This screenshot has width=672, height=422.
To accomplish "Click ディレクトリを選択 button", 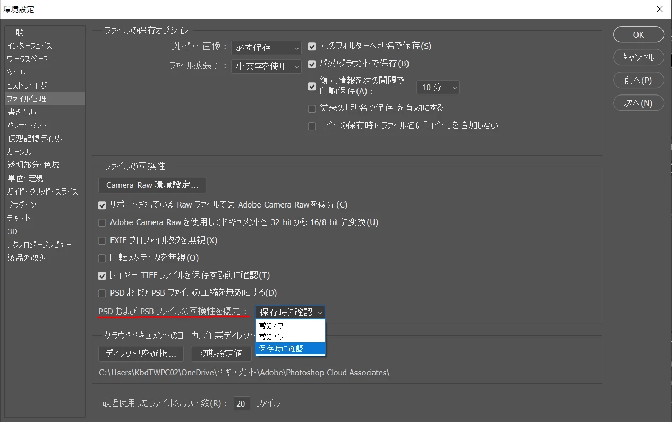I will [x=141, y=354].
